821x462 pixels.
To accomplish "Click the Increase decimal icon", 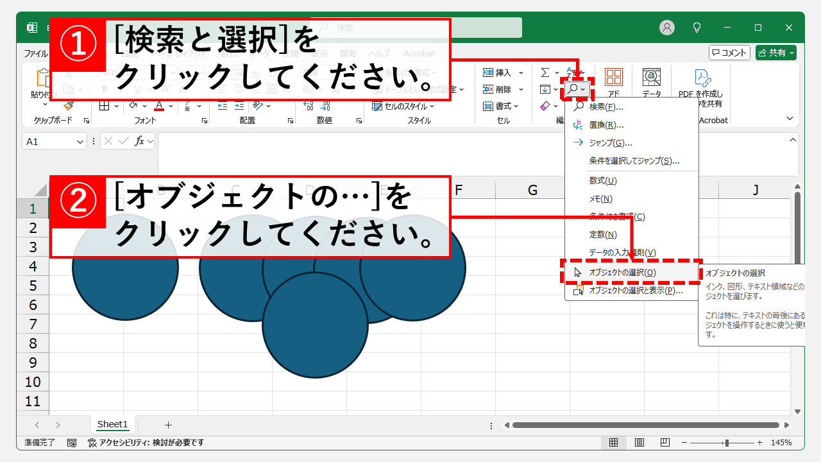I will click(x=308, y=106).
